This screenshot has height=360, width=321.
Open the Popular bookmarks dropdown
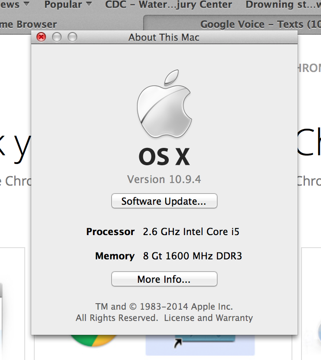68,4
